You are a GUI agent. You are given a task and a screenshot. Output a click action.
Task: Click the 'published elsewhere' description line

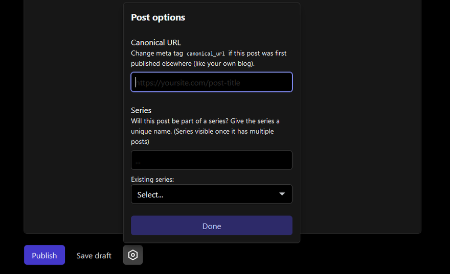(193, 64)
